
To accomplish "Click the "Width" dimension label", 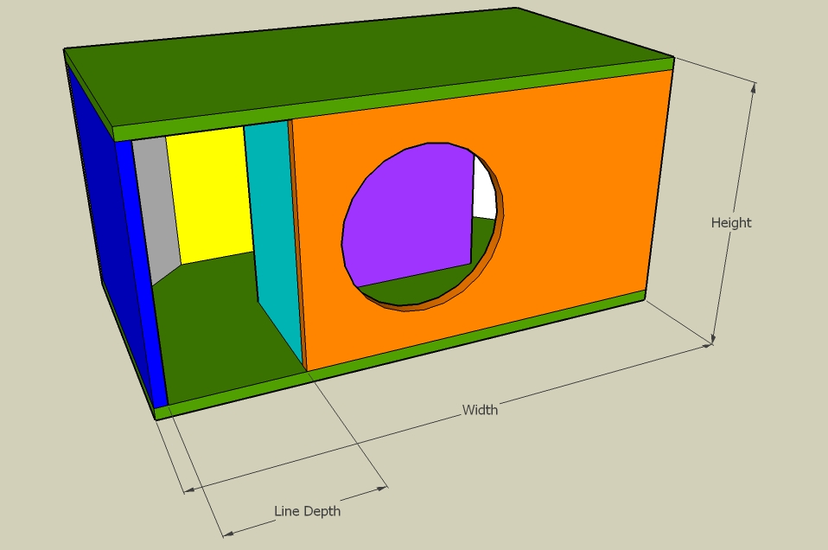I will coord(480,410).
